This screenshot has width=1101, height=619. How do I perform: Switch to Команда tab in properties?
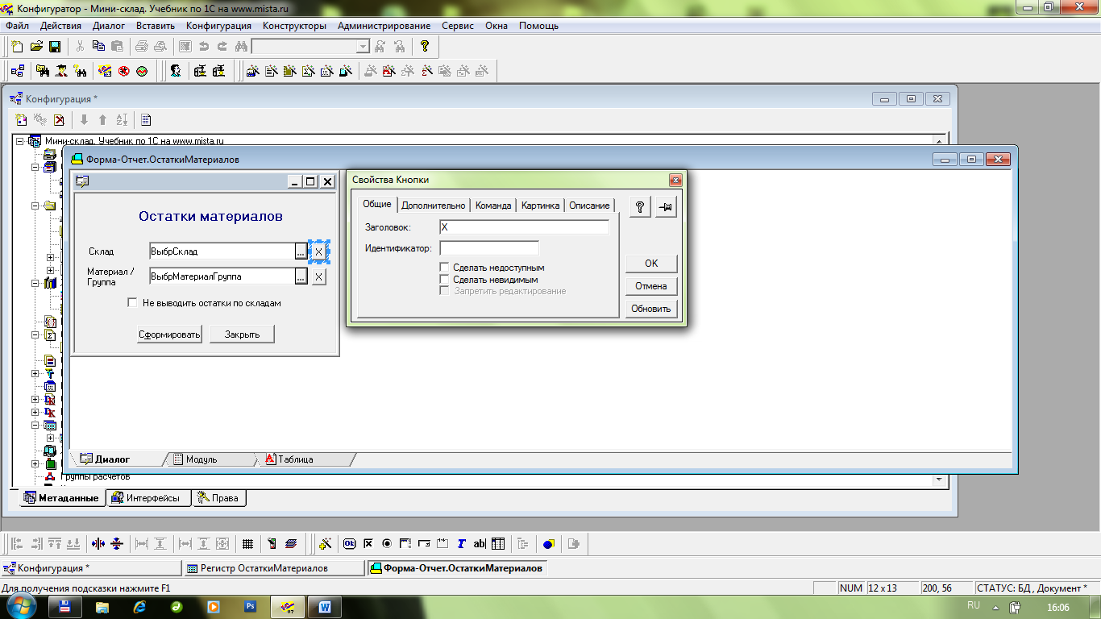(x=493, y=206)
